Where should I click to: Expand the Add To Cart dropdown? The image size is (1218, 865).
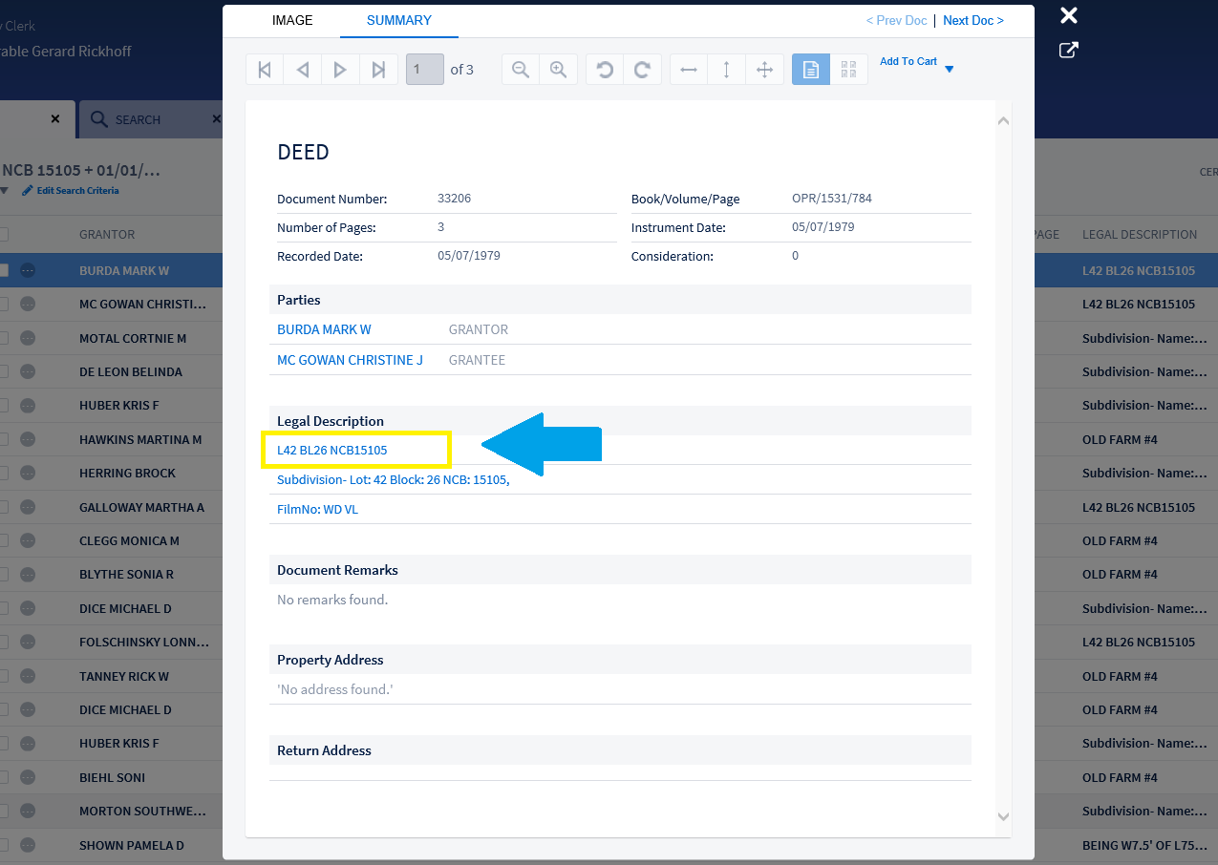pos(949,69)
